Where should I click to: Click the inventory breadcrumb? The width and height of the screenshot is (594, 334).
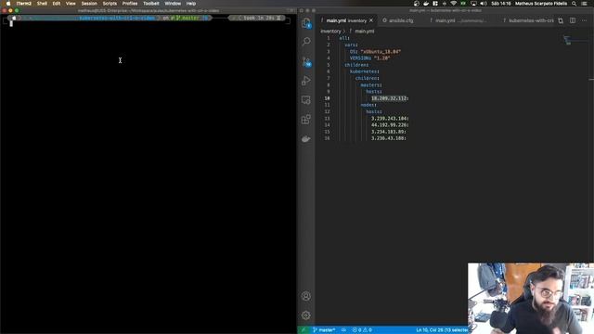click(x=330, y=31)
